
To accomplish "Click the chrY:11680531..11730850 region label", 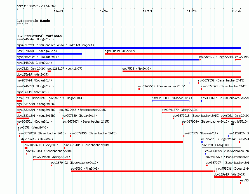I will 36,6.
